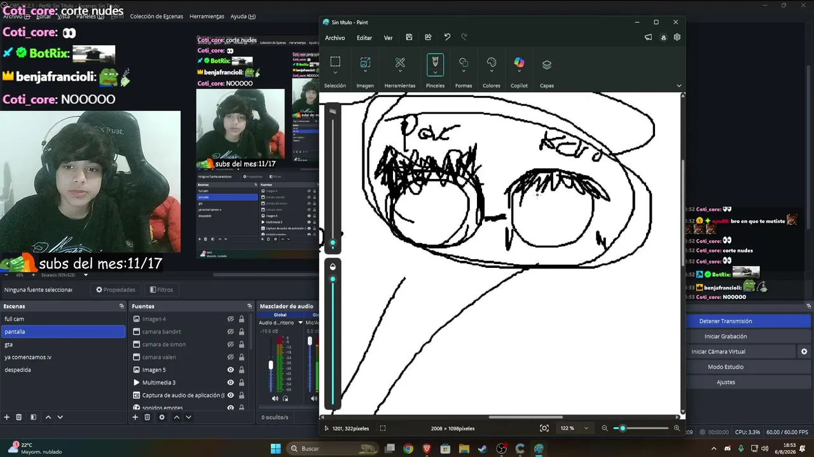Open Paint settings gear
The image size is (814, 457).
[677, 37]
